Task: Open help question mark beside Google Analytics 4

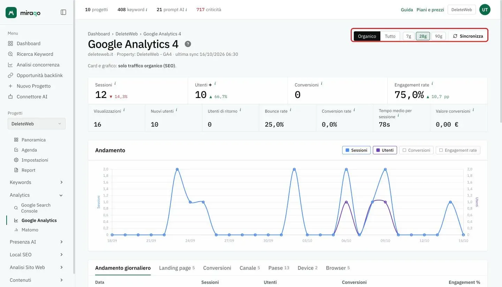Action: coord(188,44)
